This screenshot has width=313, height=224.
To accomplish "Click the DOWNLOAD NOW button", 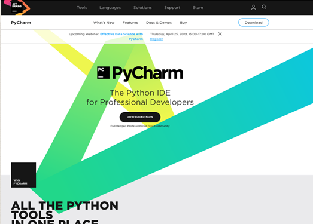I will point(140,117).
